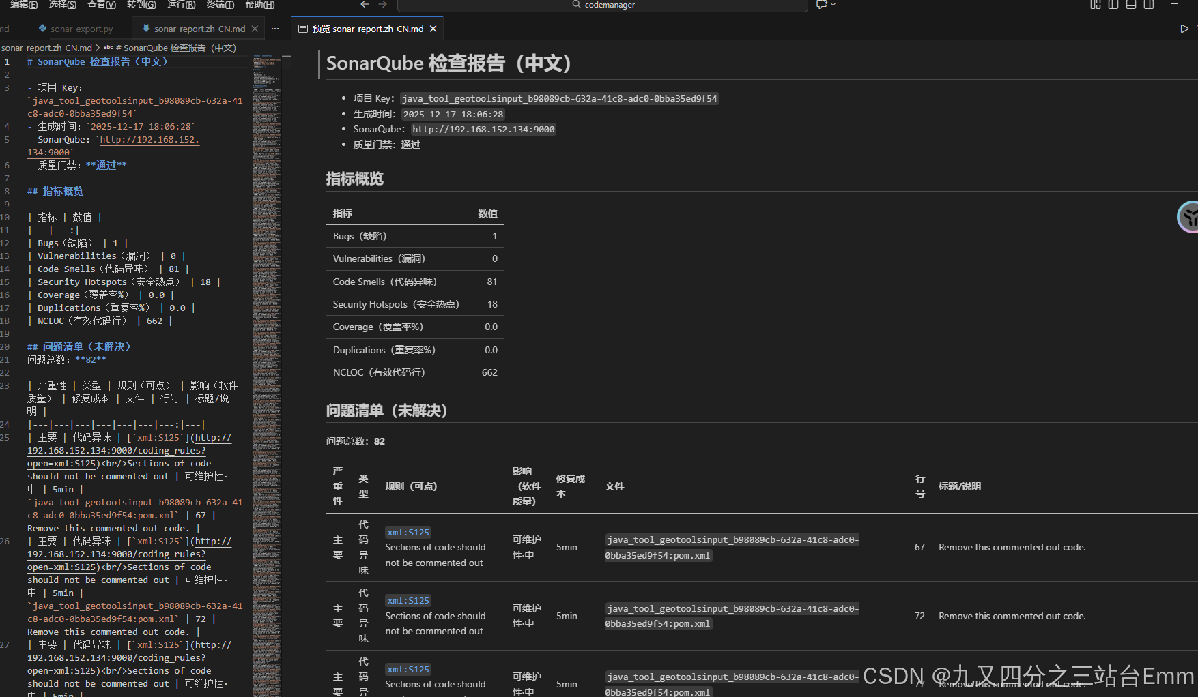Click the 问题清单（未解决）heading in preview
The width and height of the screenshot is (1198, 697).
click(x=386, y=411)
